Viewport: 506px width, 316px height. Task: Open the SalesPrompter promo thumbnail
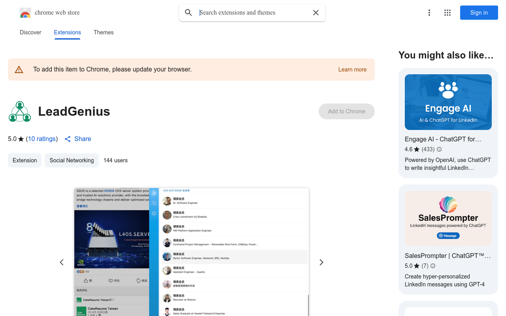pos(448,219)
